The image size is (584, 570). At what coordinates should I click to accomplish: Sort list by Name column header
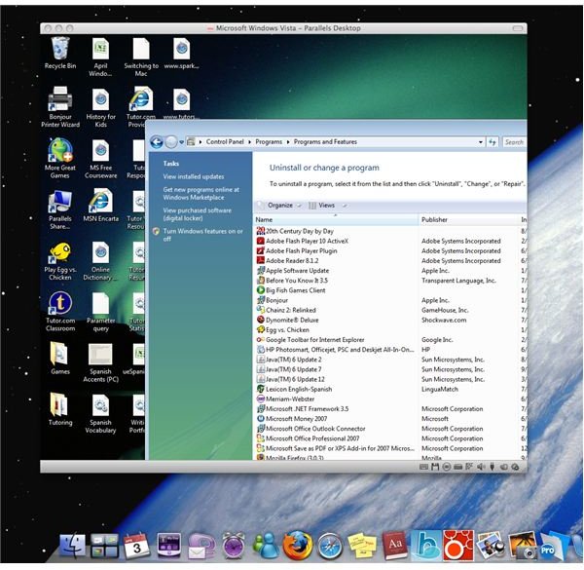click(x=336, y=220)
